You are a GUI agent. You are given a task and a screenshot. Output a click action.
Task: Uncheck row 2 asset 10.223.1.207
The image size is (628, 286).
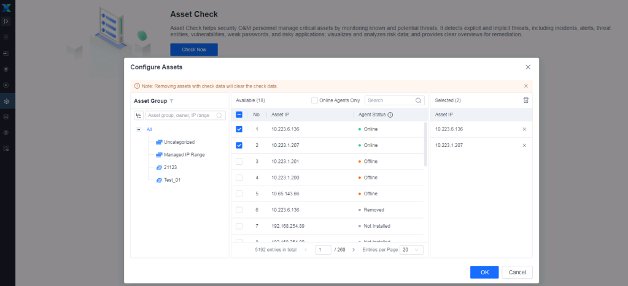(239, 145)
